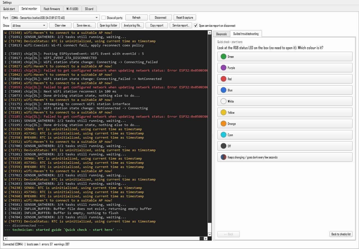Select the yellow LED colour circle
Viewport: 359px width, 249px height.
[224, 113]
